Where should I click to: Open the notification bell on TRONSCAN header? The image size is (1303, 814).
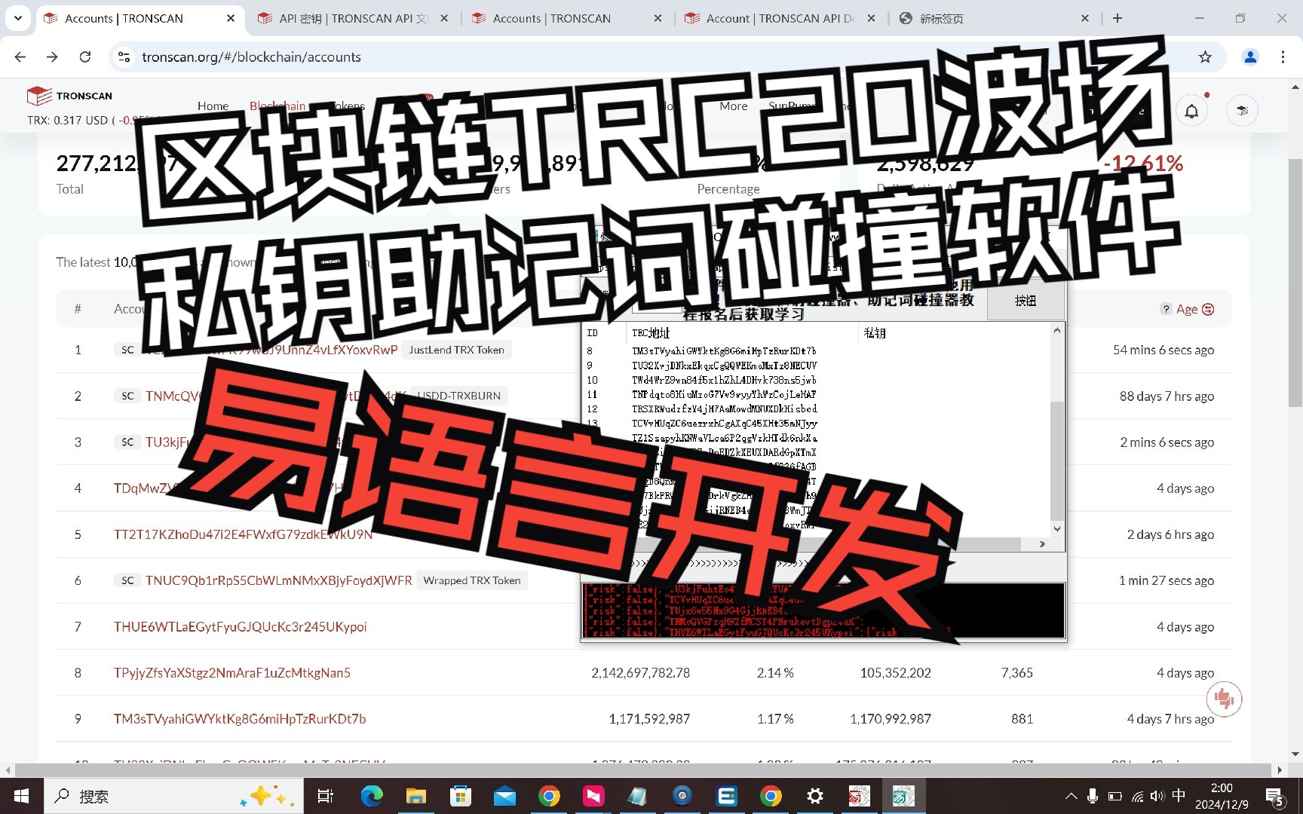tap(1192, 110)
